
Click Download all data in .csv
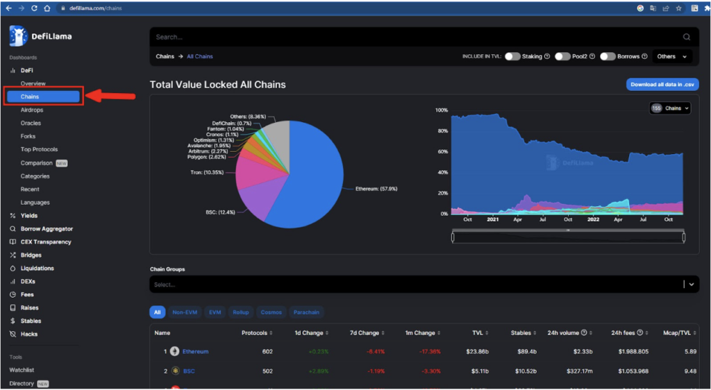click(x=662, y=84)
